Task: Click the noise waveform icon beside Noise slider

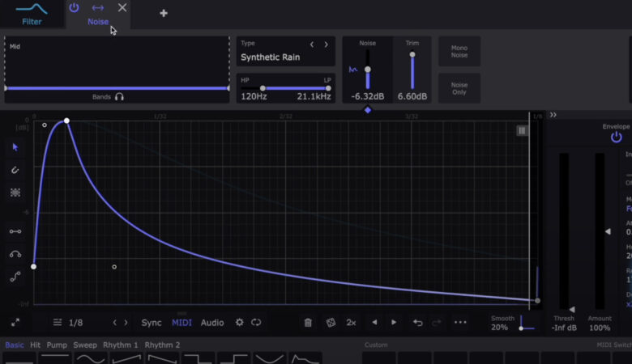Action: pyautogui.click(x=353, y=70)
